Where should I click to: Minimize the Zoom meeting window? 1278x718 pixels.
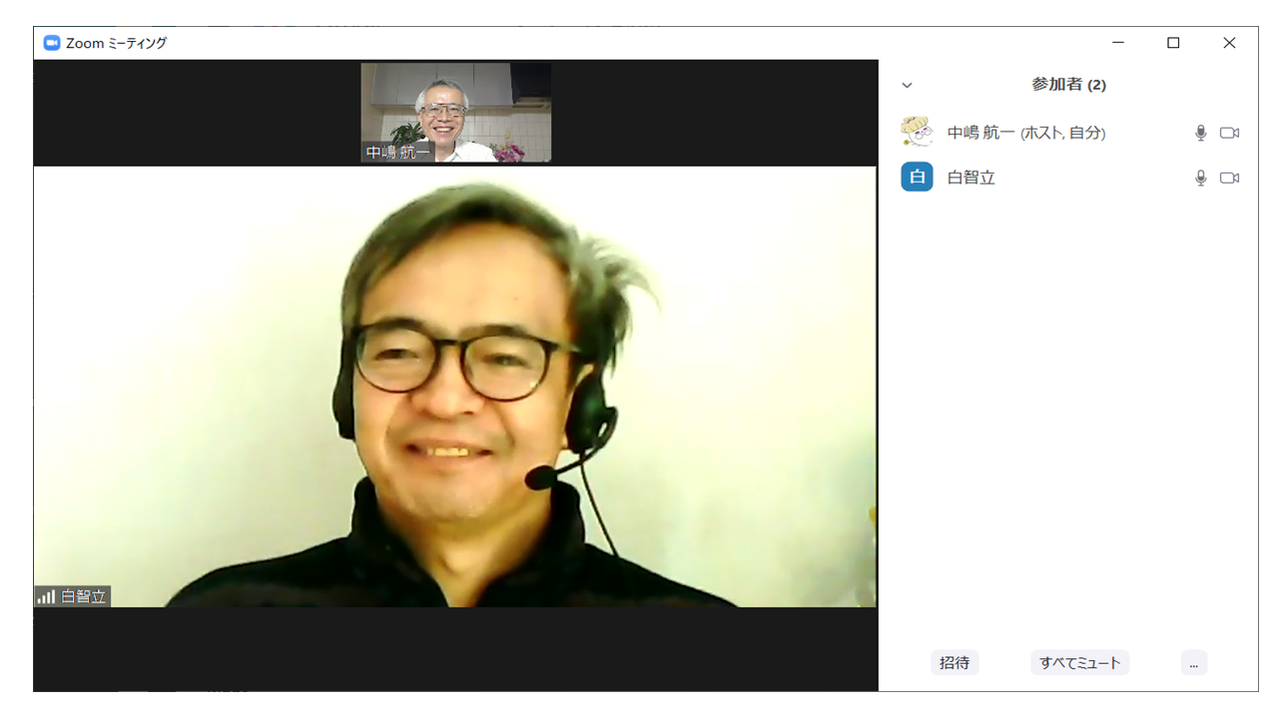click(1118, 43)
